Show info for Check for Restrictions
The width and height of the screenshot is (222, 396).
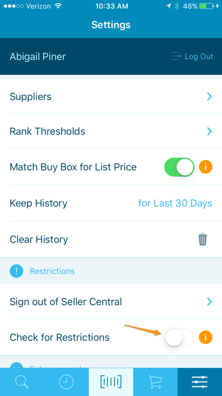point(206,337)
